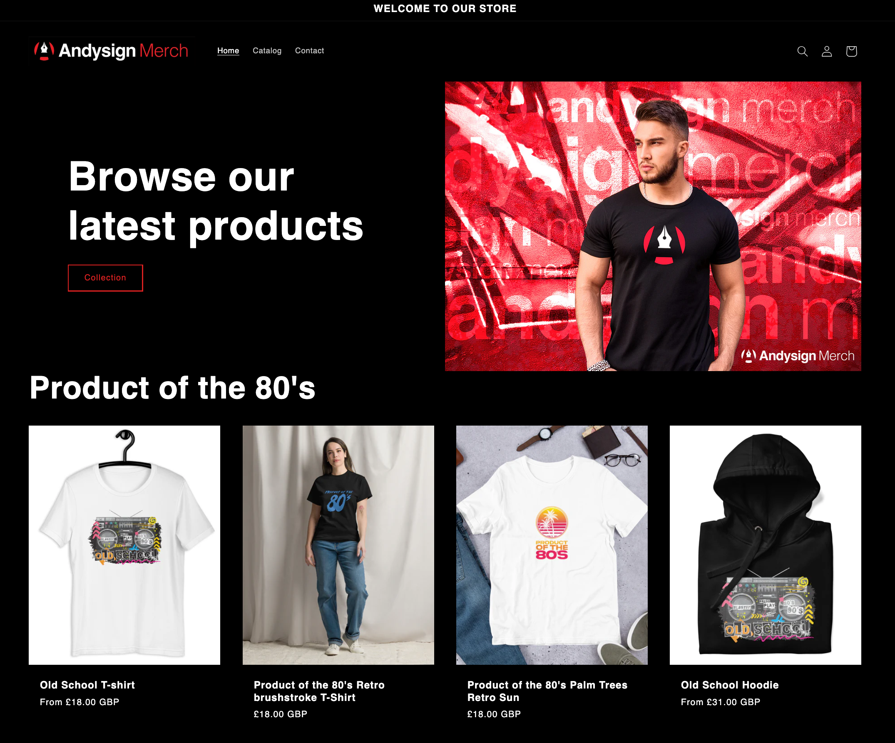Image resolution: width=895 pixels, height=743 pixels.
Task: Open the Contact page link
Action: 309,51
